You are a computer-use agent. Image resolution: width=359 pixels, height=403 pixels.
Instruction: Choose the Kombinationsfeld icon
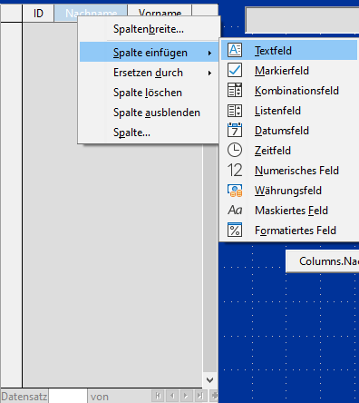coord(235,90)
